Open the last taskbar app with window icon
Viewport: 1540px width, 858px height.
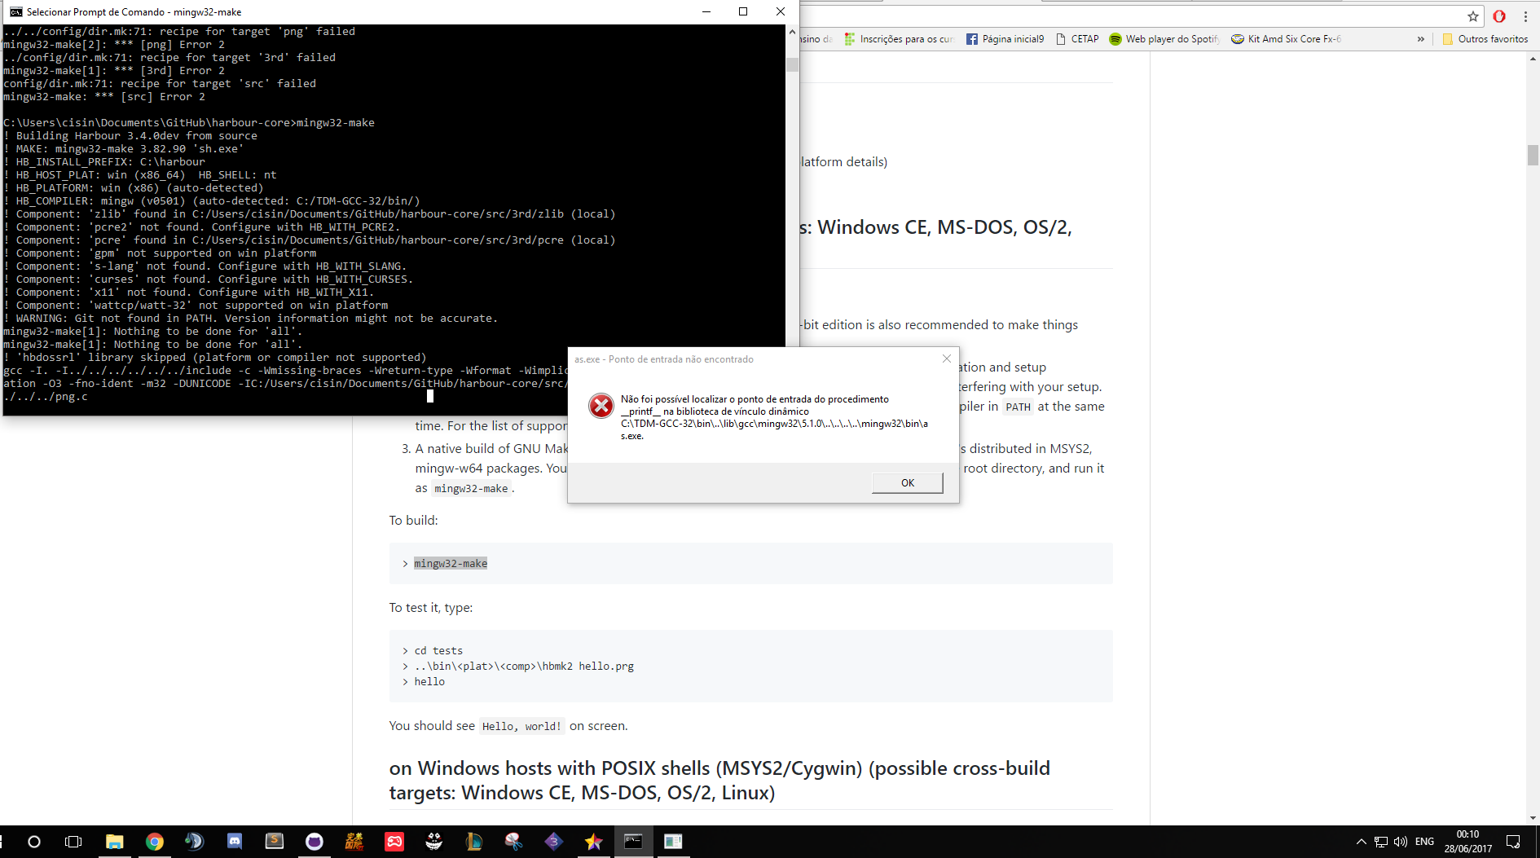tap(673, 842)
